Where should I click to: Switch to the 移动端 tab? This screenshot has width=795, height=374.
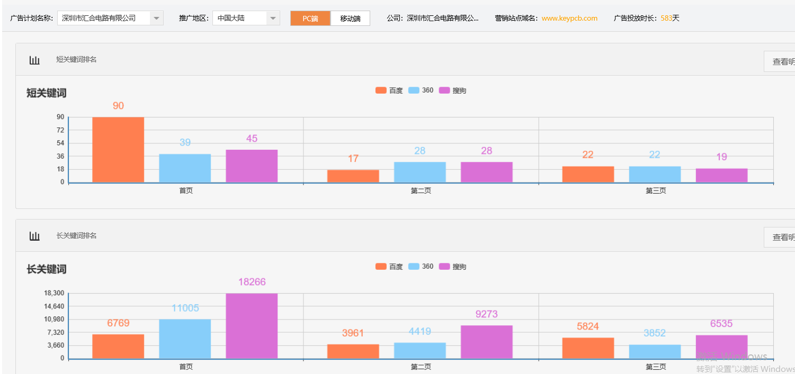(350, 19)
